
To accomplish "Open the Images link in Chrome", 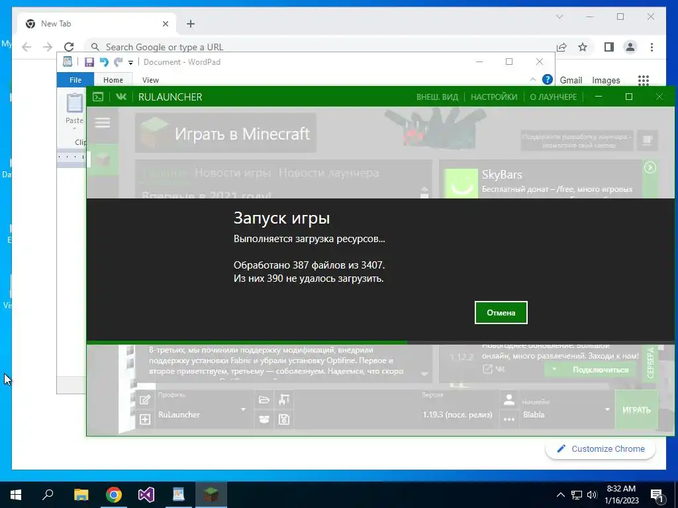I will point(606,80).
